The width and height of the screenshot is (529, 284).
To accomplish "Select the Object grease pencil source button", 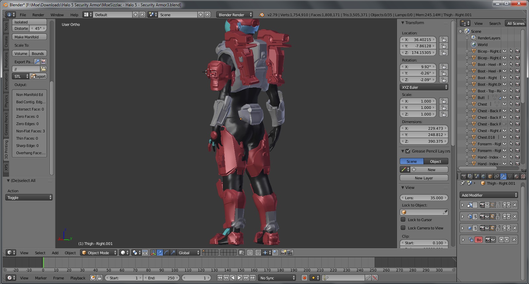I will (435, 161).
